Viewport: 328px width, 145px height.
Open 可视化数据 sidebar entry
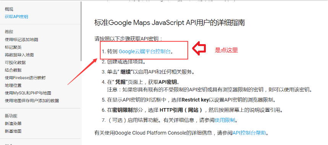15,62
